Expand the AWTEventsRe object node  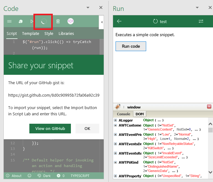click(x=115, y=153)
